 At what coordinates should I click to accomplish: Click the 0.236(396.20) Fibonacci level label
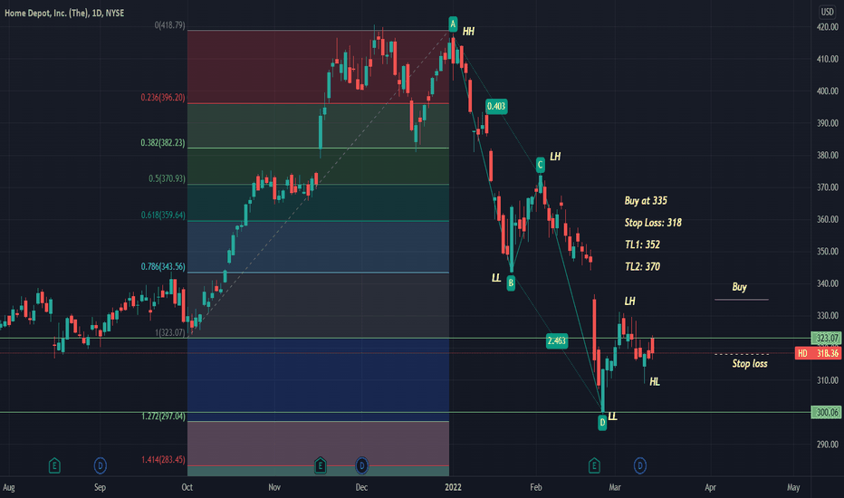[x=163, y=98]
